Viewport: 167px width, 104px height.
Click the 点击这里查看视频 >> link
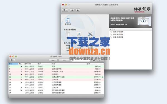pyautogui.click(x=119, y=24)
